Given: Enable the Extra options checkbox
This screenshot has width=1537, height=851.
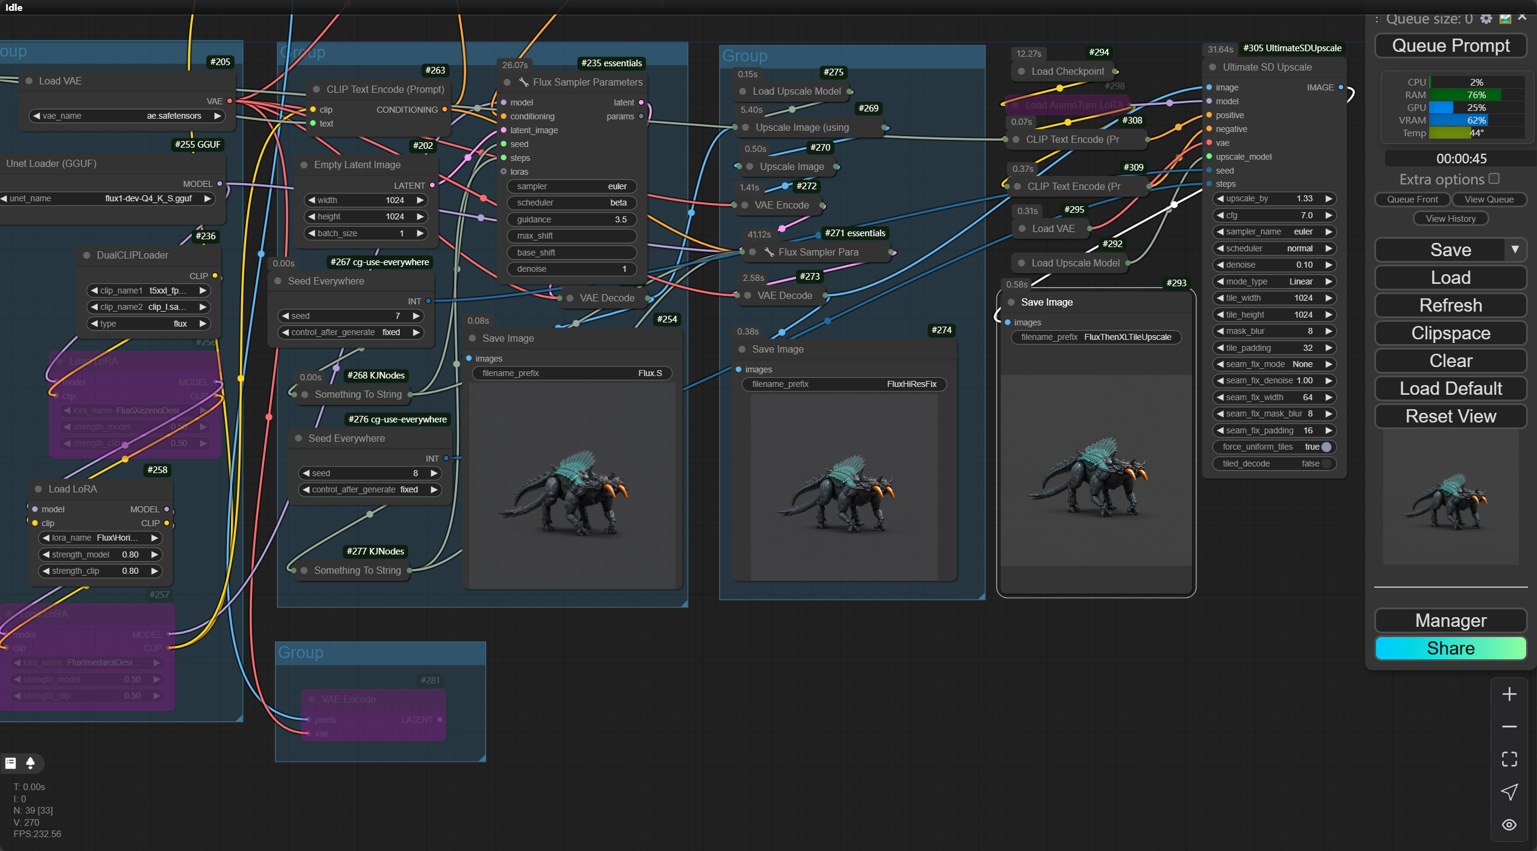Looking at the screenshot, I should point(1494,178).
